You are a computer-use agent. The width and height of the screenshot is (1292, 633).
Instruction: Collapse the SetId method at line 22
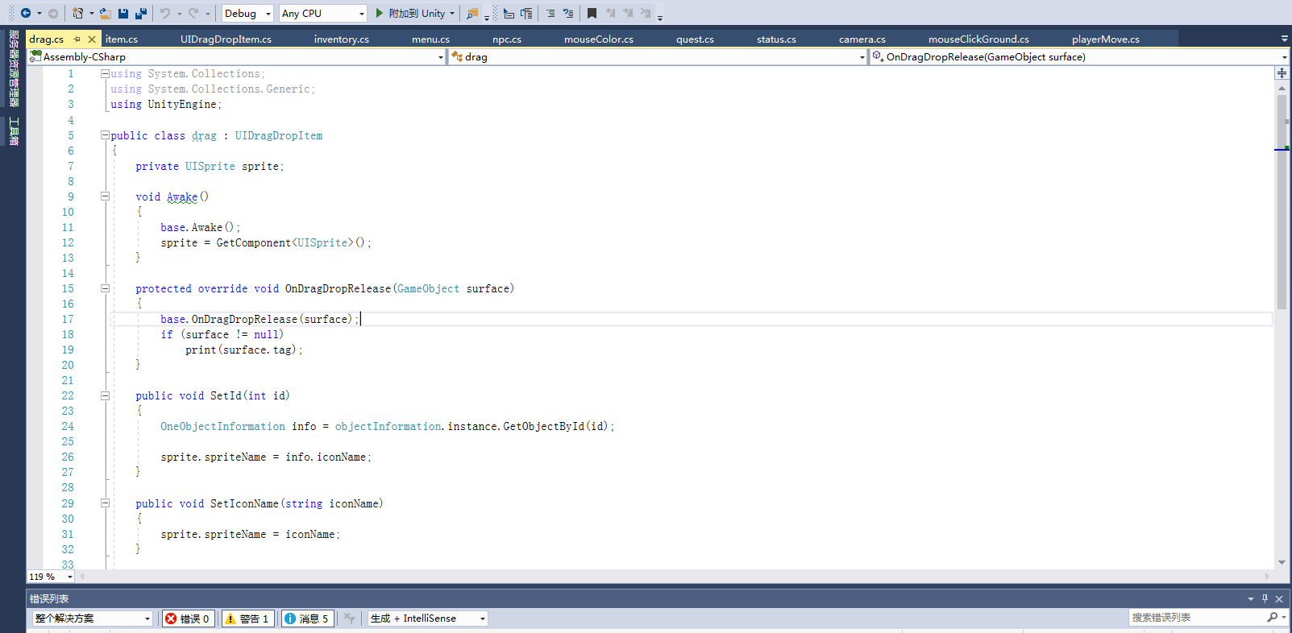105,395
